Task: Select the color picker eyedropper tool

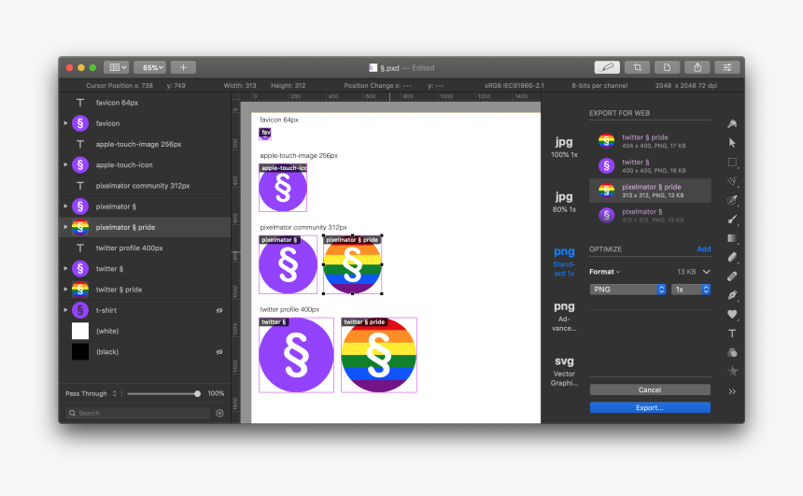Action: [x=732, y=200]
